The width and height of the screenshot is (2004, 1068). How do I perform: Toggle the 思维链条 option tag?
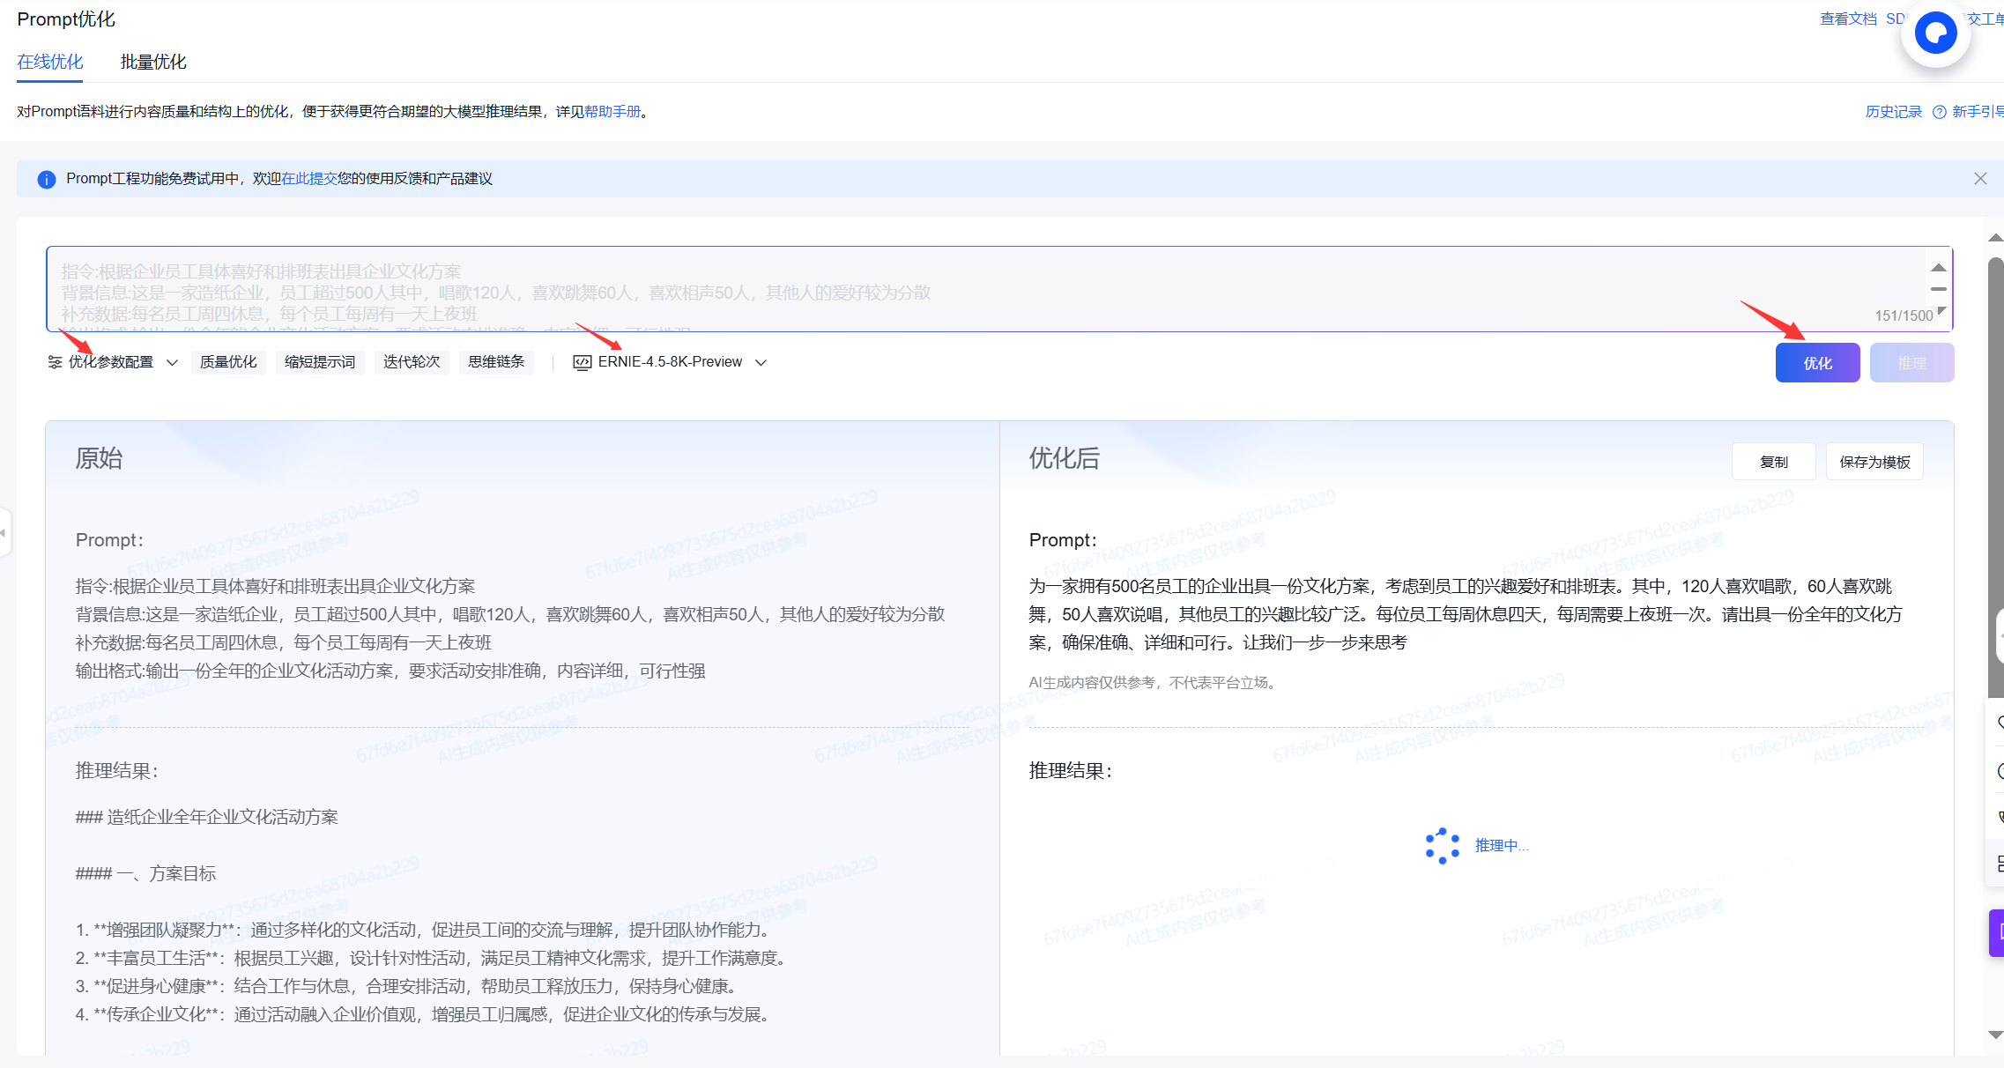(x=496, y=362)
